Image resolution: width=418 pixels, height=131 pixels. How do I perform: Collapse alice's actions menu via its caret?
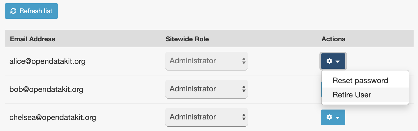pyautogui.click(x=338, y=61)
